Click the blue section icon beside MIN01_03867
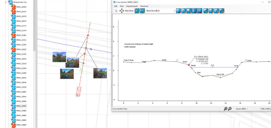 13,92
